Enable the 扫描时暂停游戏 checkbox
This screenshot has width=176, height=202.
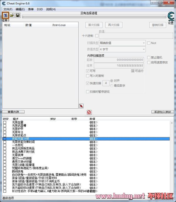(x=87, y=92)
